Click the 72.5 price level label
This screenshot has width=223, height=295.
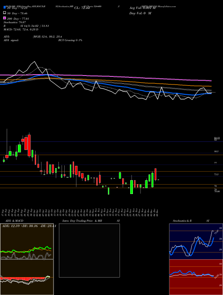coord(216,174)
